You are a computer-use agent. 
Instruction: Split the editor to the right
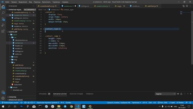click(x=187, y=6)
